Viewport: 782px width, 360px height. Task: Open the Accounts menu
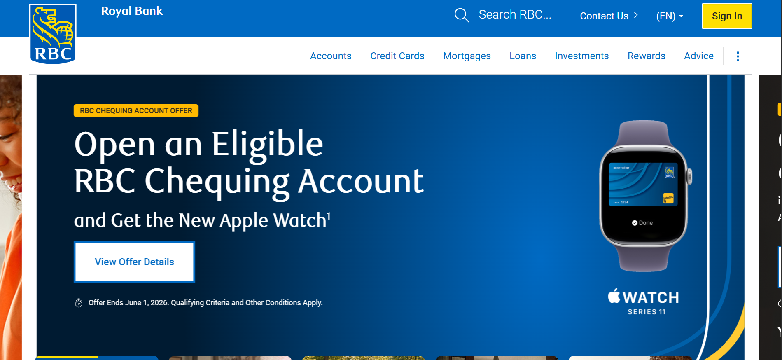point(331,56)
